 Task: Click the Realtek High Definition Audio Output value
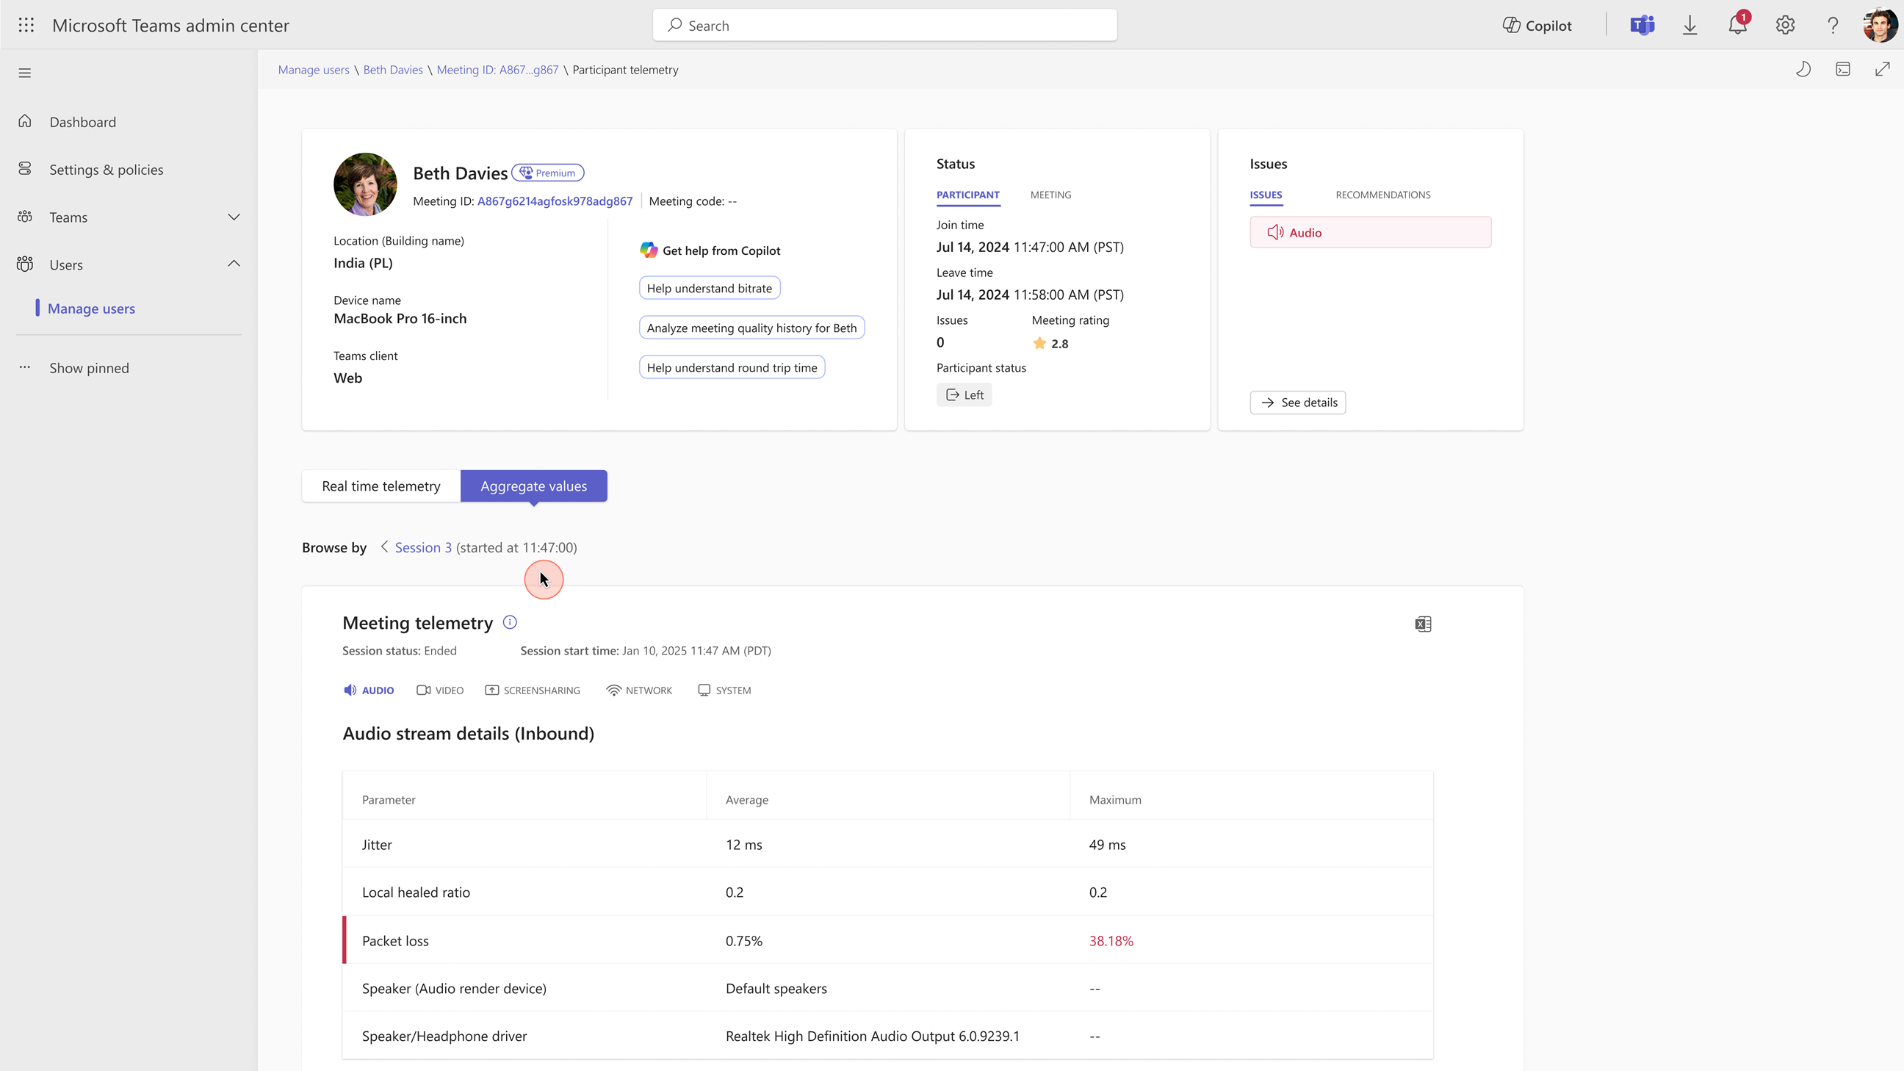[872, 1036]
